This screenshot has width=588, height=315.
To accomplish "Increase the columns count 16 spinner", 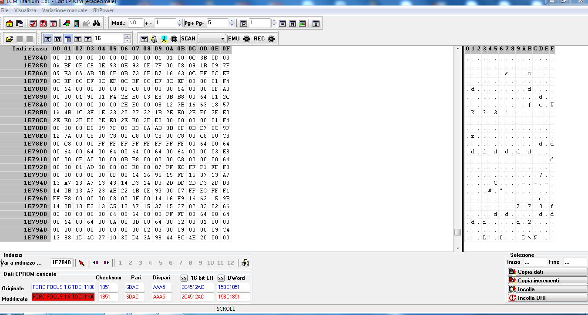I will (127, 36).
